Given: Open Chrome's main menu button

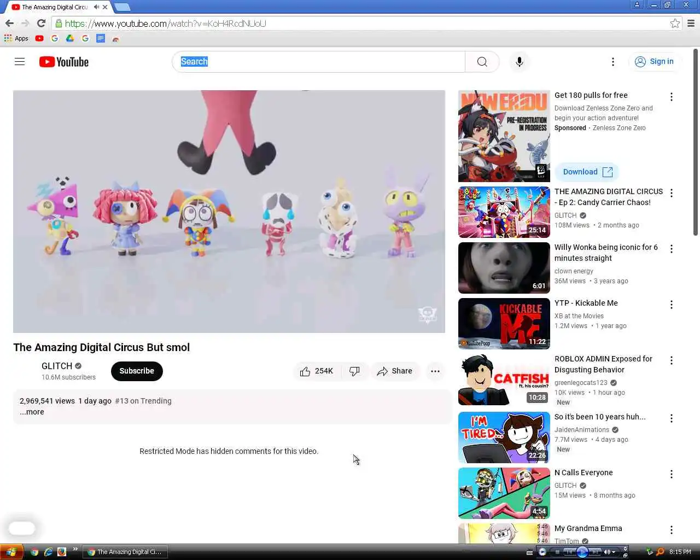Looking at the screenshot, I should pyautogui.click(x=691, y=23).
